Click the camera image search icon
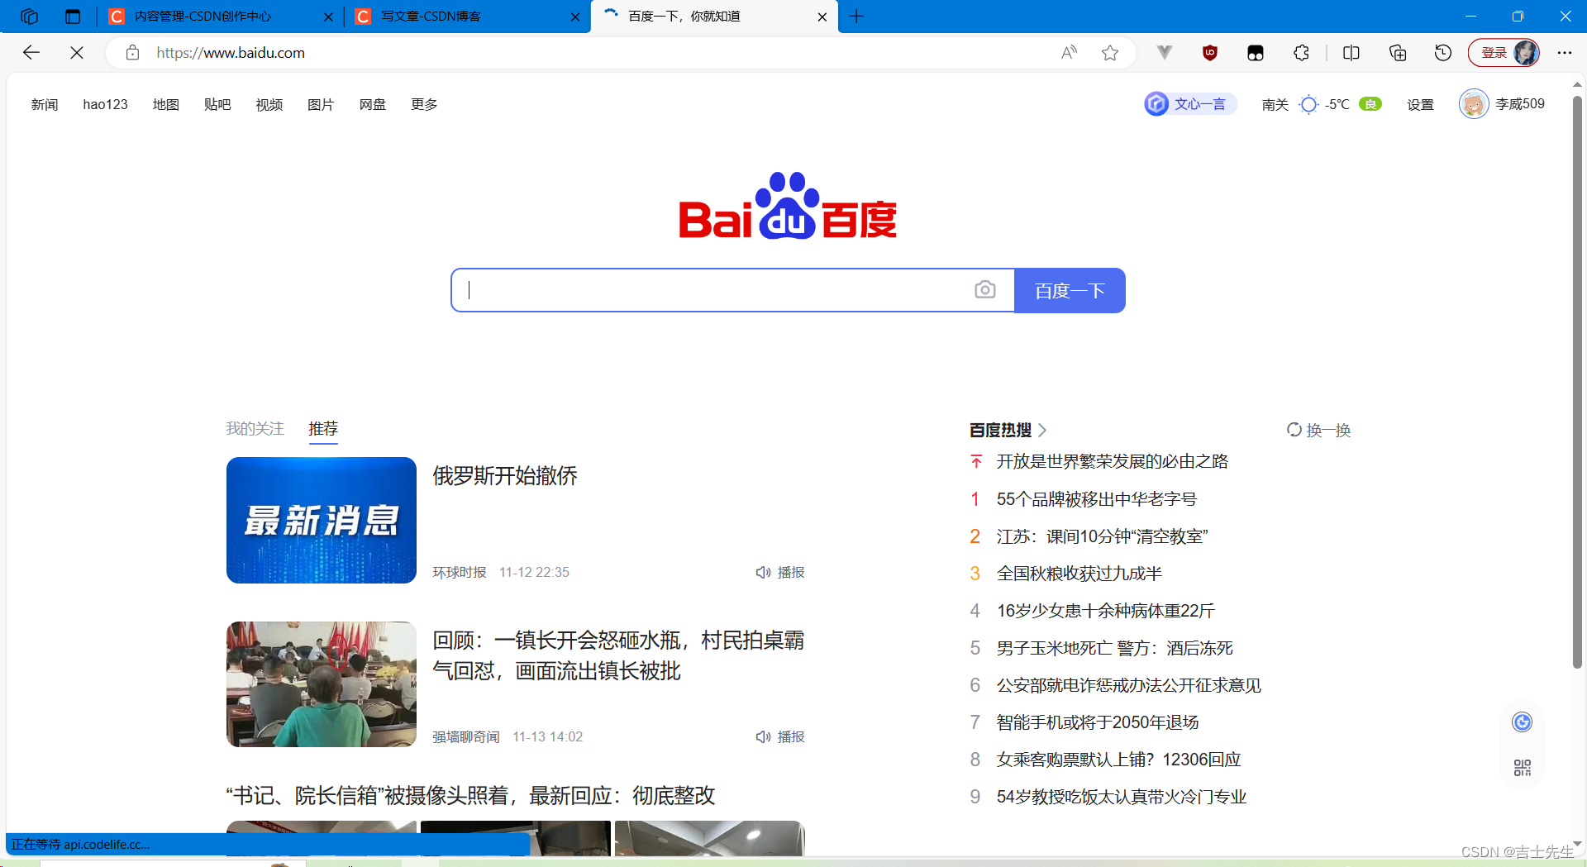 (x=984, y=290)
